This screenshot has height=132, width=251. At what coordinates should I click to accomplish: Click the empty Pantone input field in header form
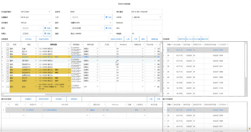pos(147,23)
